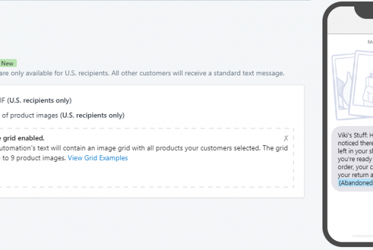The height and width of the screenshot is (250, 373).
Task: Click the 'standard text message' sentence
Action: click(236, 73)
